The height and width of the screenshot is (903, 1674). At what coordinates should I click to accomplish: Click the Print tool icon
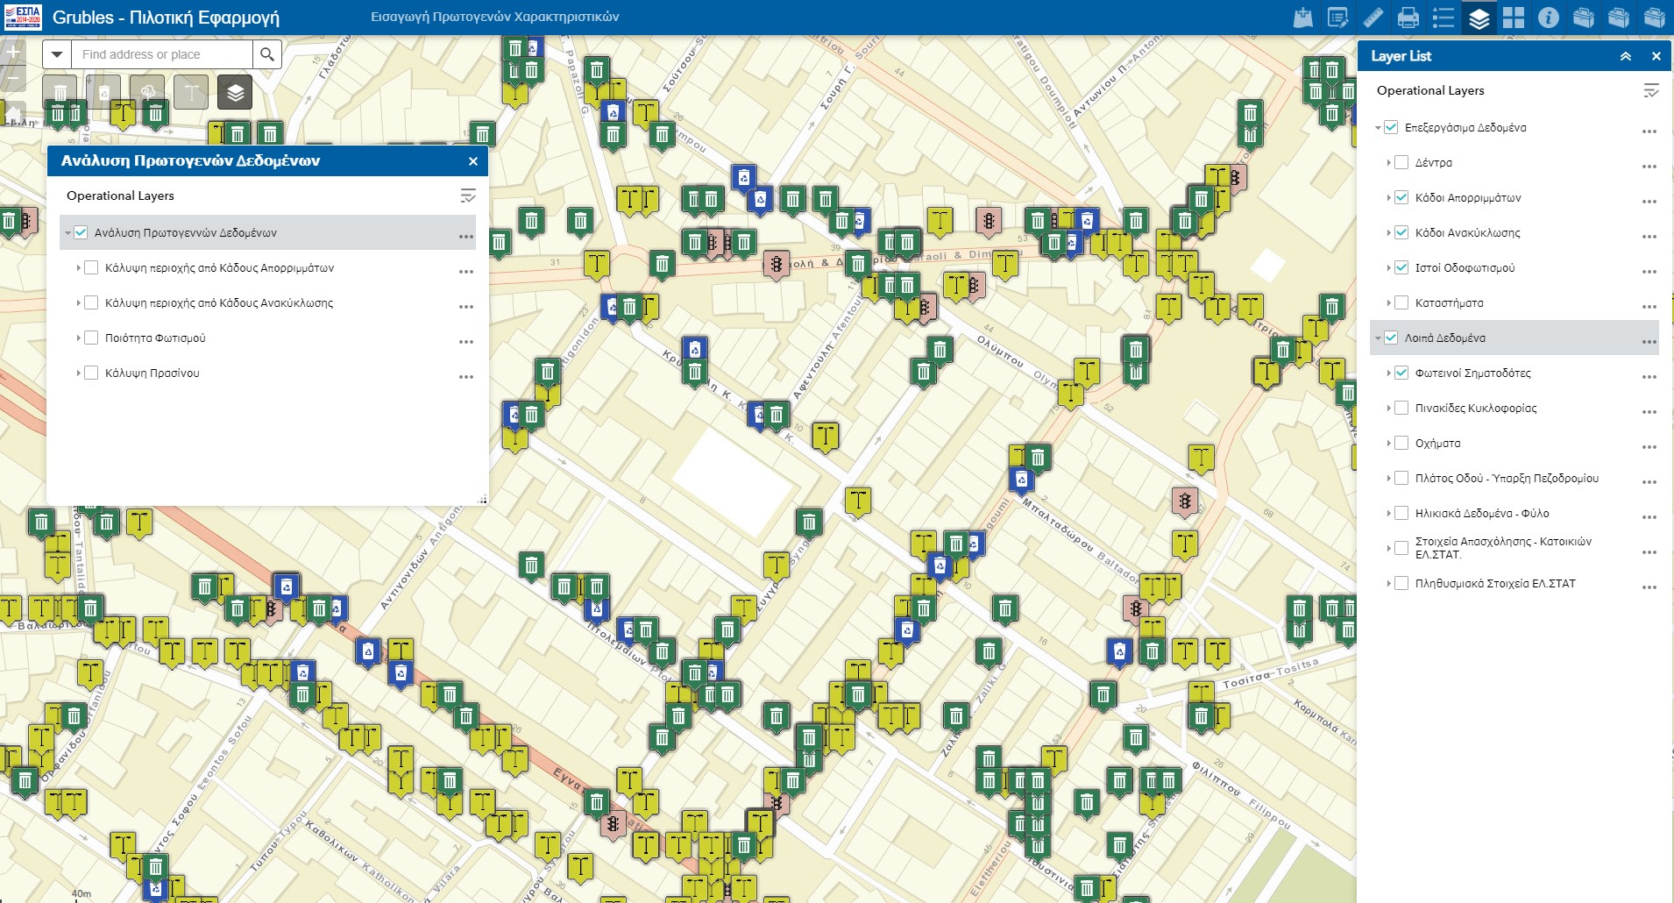pyautogui.click(x=1408, y=18)
